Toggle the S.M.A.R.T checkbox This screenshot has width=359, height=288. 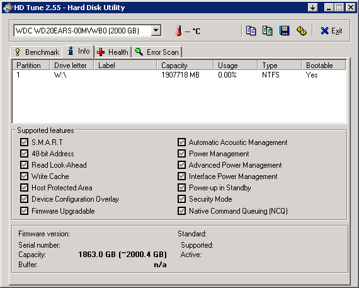click(x=24, y=142)
